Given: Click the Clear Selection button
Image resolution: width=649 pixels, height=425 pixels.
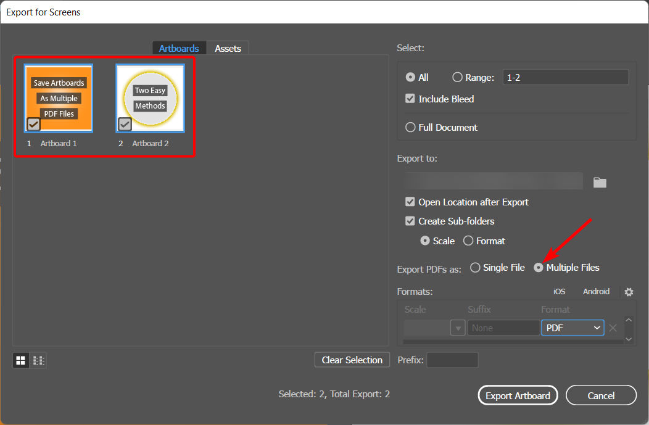Looking at the screenshot, I should pos(352,360).
